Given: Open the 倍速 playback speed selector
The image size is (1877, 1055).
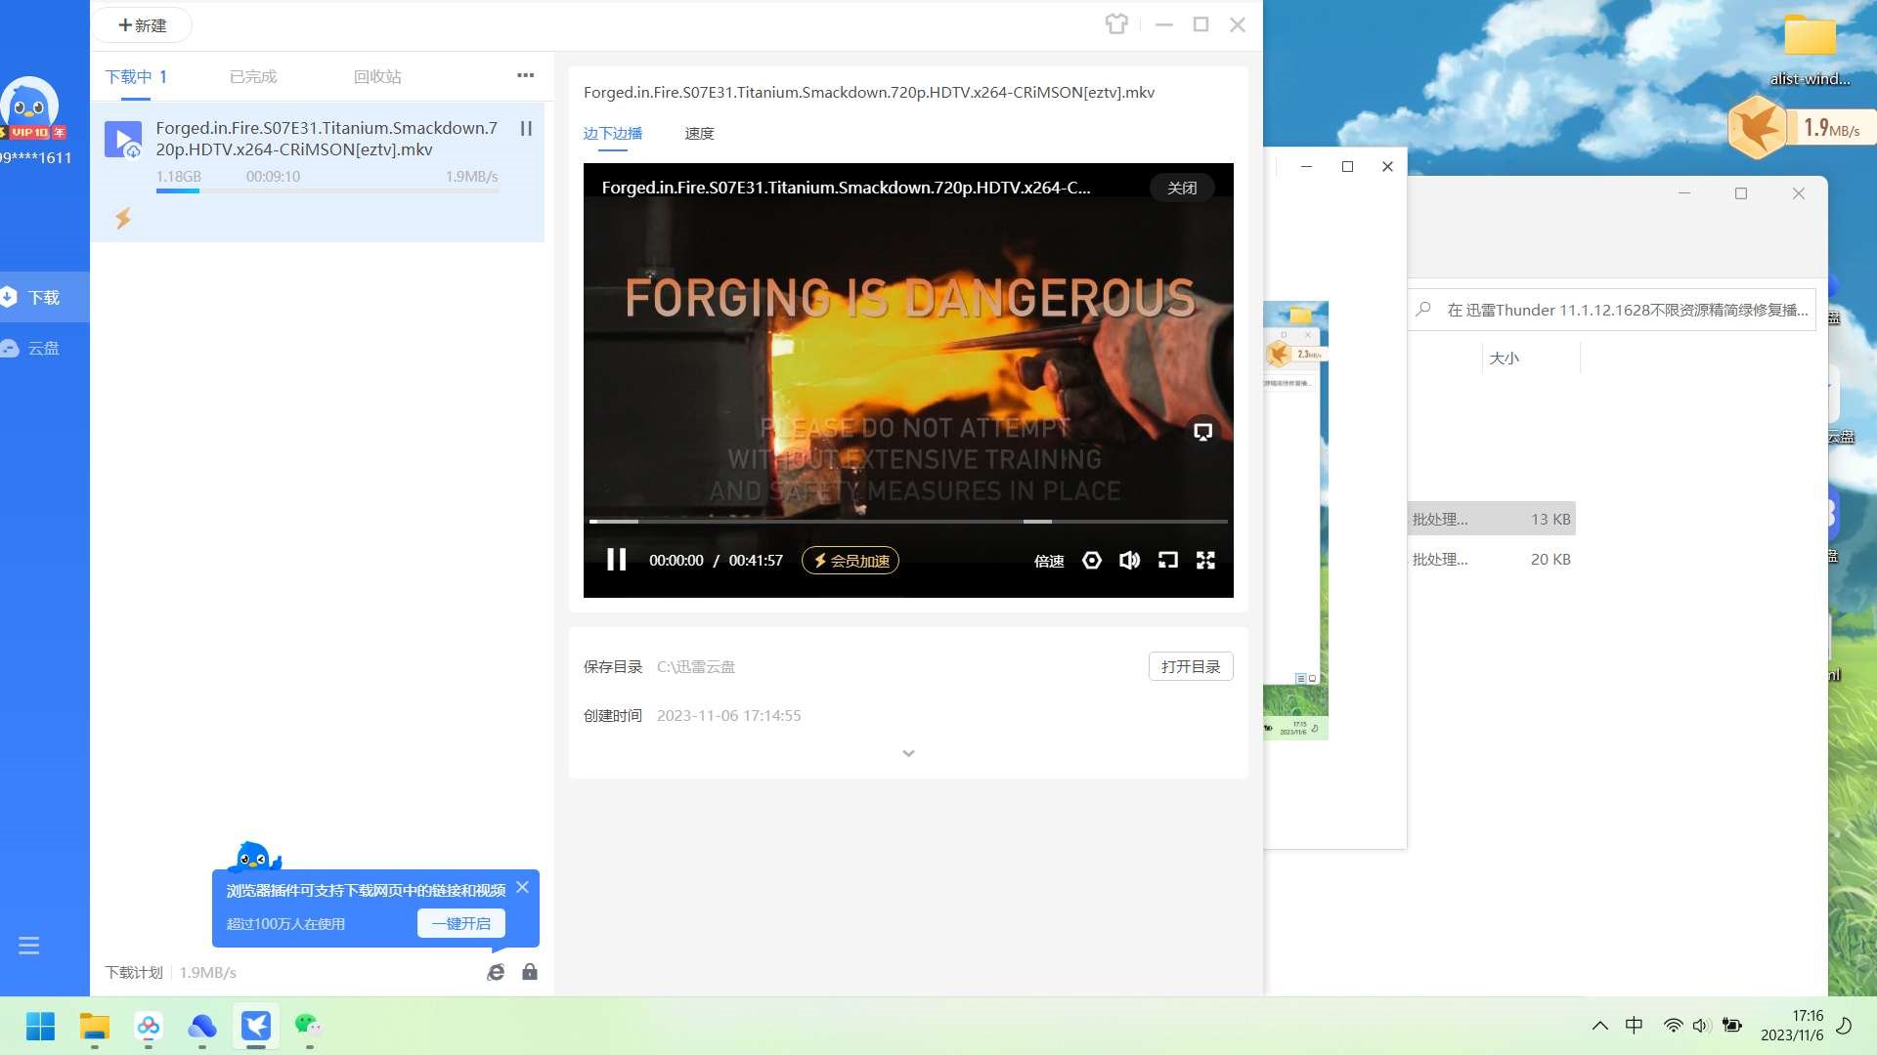Looking at the screenshot, I should (x=1048, y=561).
